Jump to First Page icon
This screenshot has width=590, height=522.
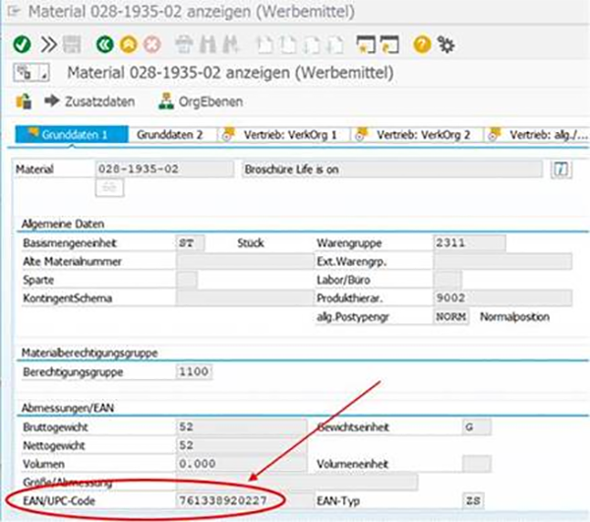(x=265, y=44)
